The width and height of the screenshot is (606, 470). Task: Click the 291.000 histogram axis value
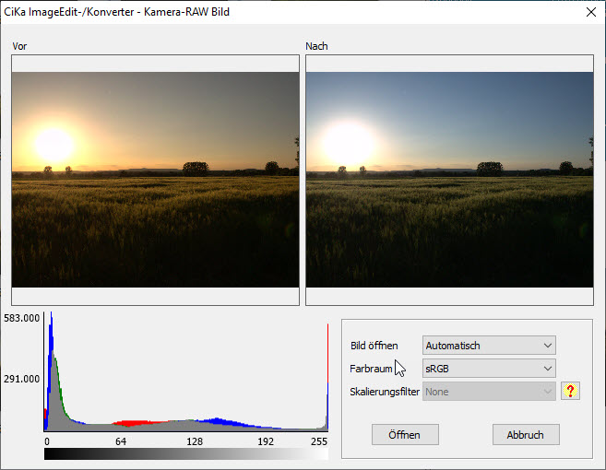[21, 379]
